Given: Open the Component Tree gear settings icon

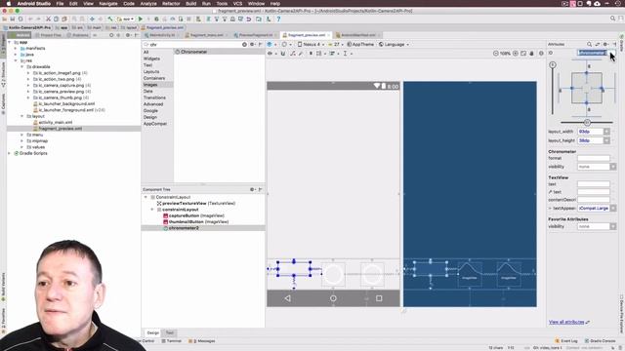Looking at the screenshot, I should pos(252,189).
